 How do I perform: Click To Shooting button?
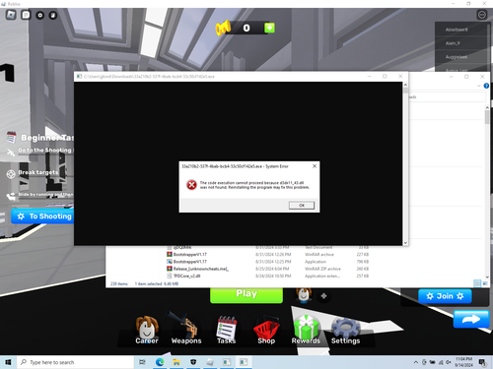point(42,216)
